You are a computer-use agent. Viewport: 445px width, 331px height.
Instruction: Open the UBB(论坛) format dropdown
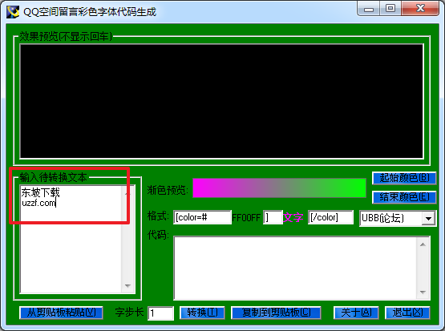point(428,219)
